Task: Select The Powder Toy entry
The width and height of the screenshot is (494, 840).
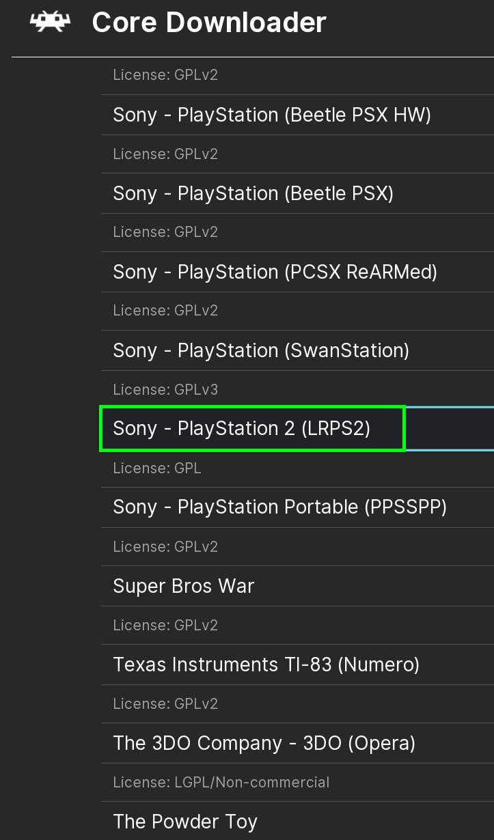Action: [184, 821]
